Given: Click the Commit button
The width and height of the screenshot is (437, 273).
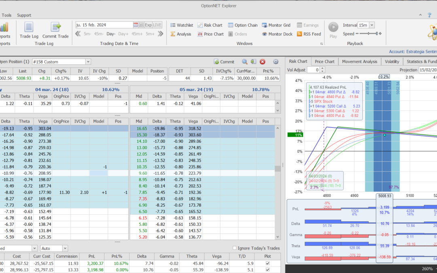Looking at the screenshot, I should pyautogui.click(x=224, y=62).
